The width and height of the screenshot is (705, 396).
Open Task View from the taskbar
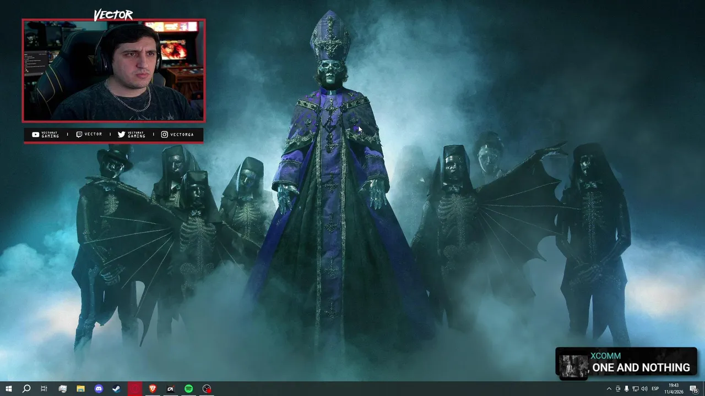click(x=44, y=389)
